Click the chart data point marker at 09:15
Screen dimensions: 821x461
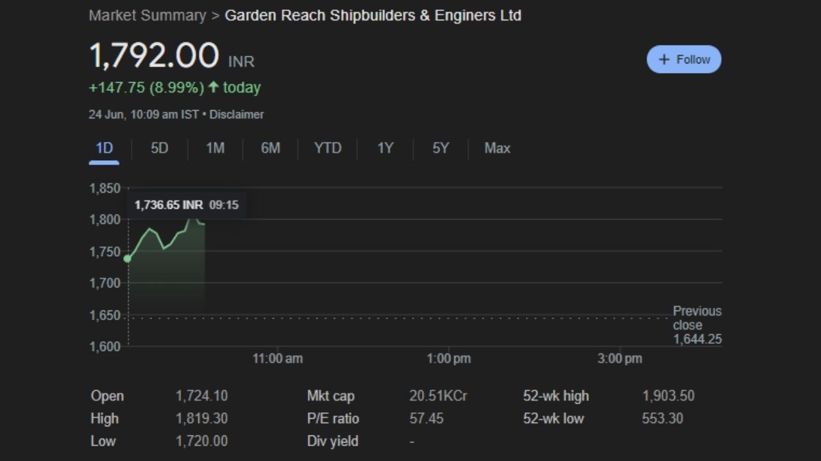pyautogui.click(x=128, y=259)
